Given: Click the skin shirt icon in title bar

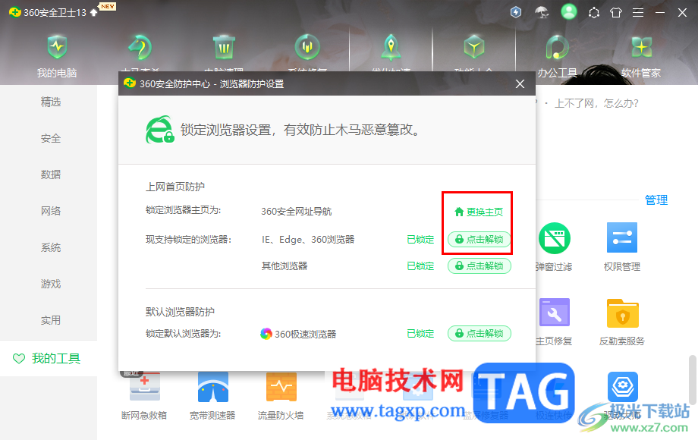Looking at the screenshot, I should (x=616, y=12).
